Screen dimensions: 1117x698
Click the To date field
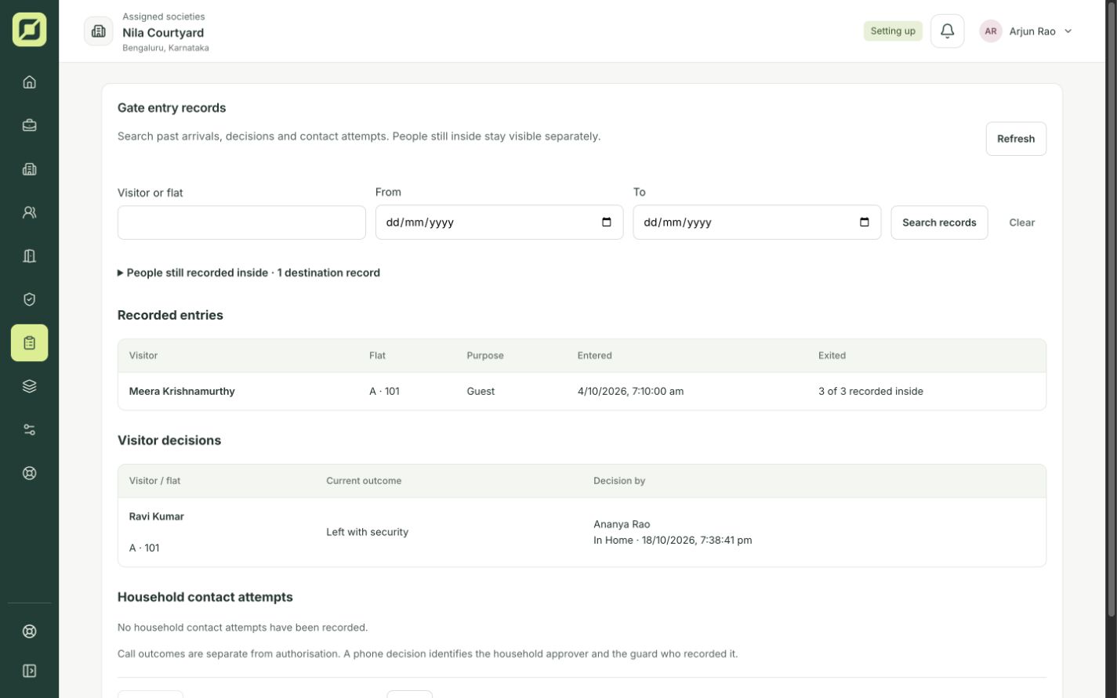click(x=757, y=222)
